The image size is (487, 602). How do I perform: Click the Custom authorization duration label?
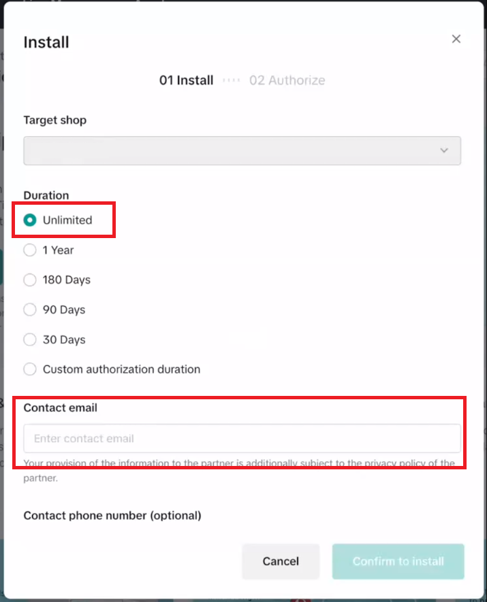[x=121, y=369]
